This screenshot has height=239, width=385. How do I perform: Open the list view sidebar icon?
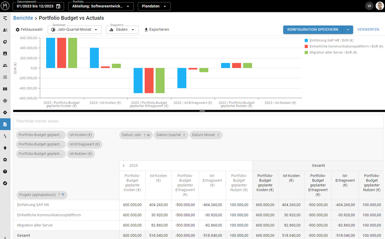point(5,77)
